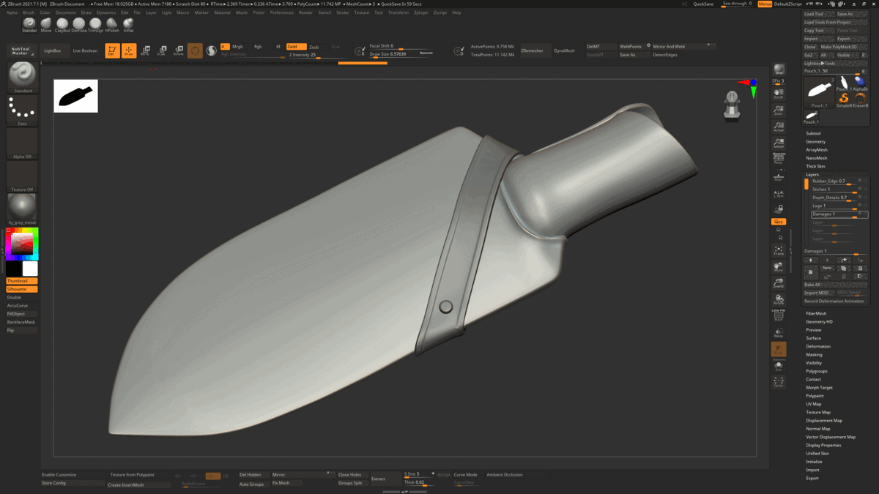Click the LightBox button
Screen dimensions: 879x494
(53, 50)
